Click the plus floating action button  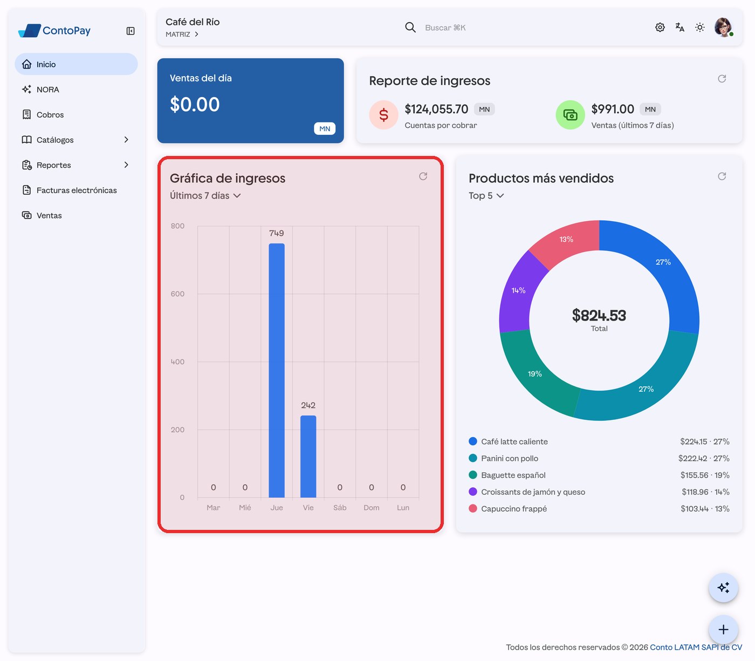point(723,630)
